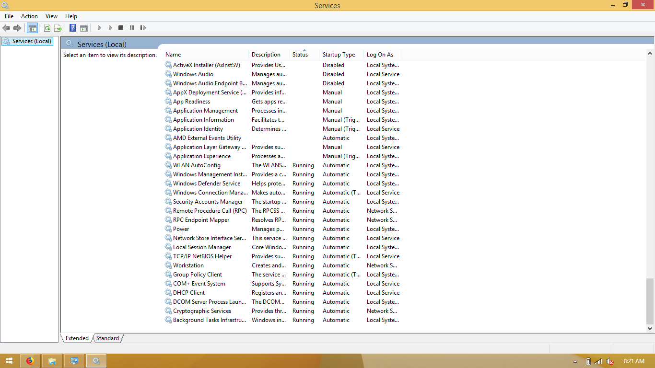Screen dimensions: 655x368
Task: Click the gear icon beside Application Information
Action: coord(168,119)
